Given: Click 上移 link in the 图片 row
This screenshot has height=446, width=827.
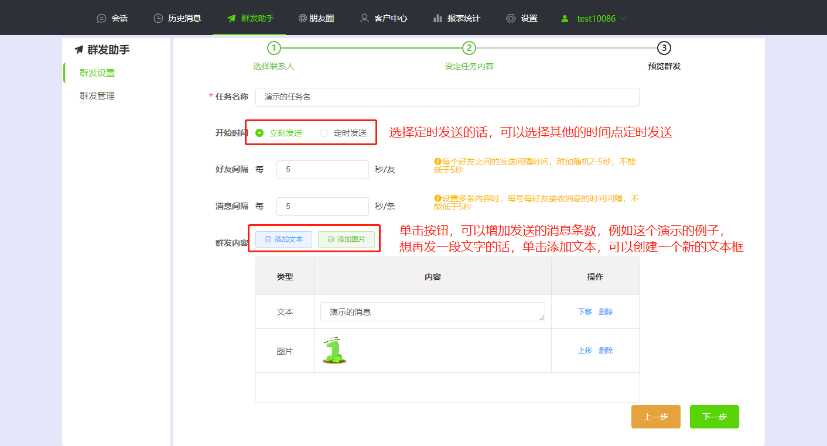Looking at the screenshot, I should [x=585, y=351].
